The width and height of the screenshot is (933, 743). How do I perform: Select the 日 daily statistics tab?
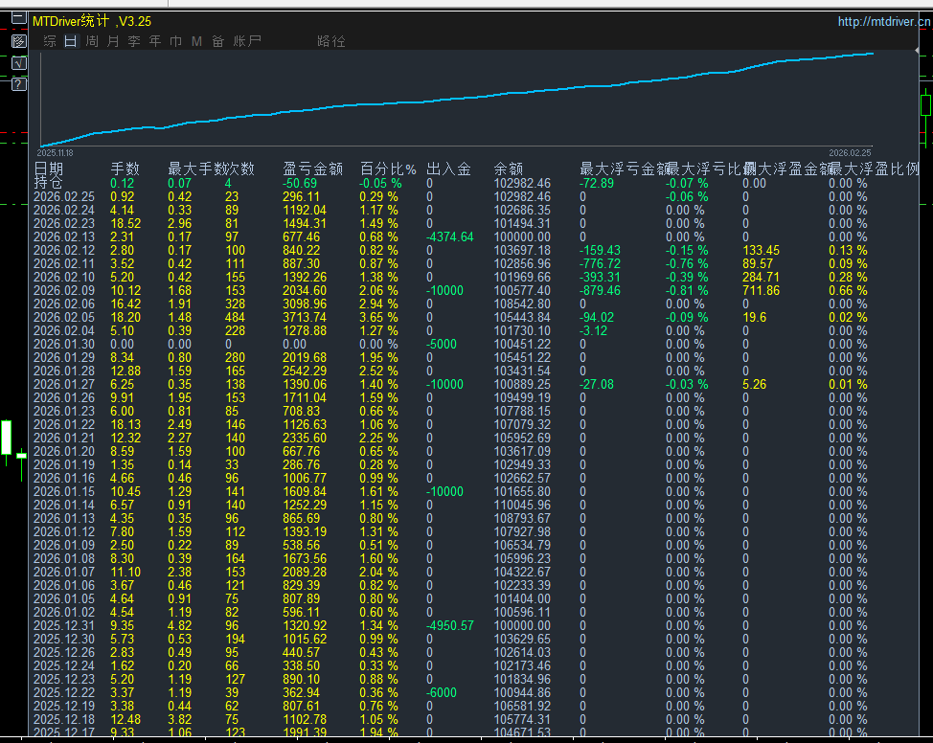pyautogui.click(x=71, y=41)
